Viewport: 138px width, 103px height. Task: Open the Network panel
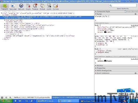point(21,7)
